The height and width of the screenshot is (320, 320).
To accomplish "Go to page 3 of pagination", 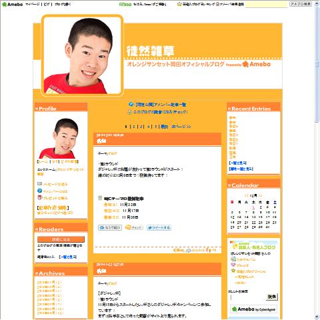I will click(141, 127).
